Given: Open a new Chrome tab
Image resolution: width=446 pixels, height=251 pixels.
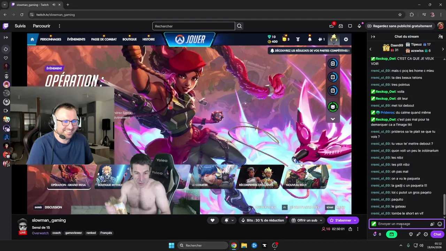Looking at the screenshot, I should pyautogui.click(x=68, y=5).
